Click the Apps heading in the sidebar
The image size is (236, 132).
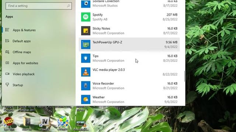coord(9,16)
